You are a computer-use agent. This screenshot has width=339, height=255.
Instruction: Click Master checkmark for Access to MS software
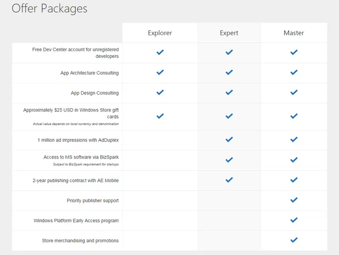point(294,159)
